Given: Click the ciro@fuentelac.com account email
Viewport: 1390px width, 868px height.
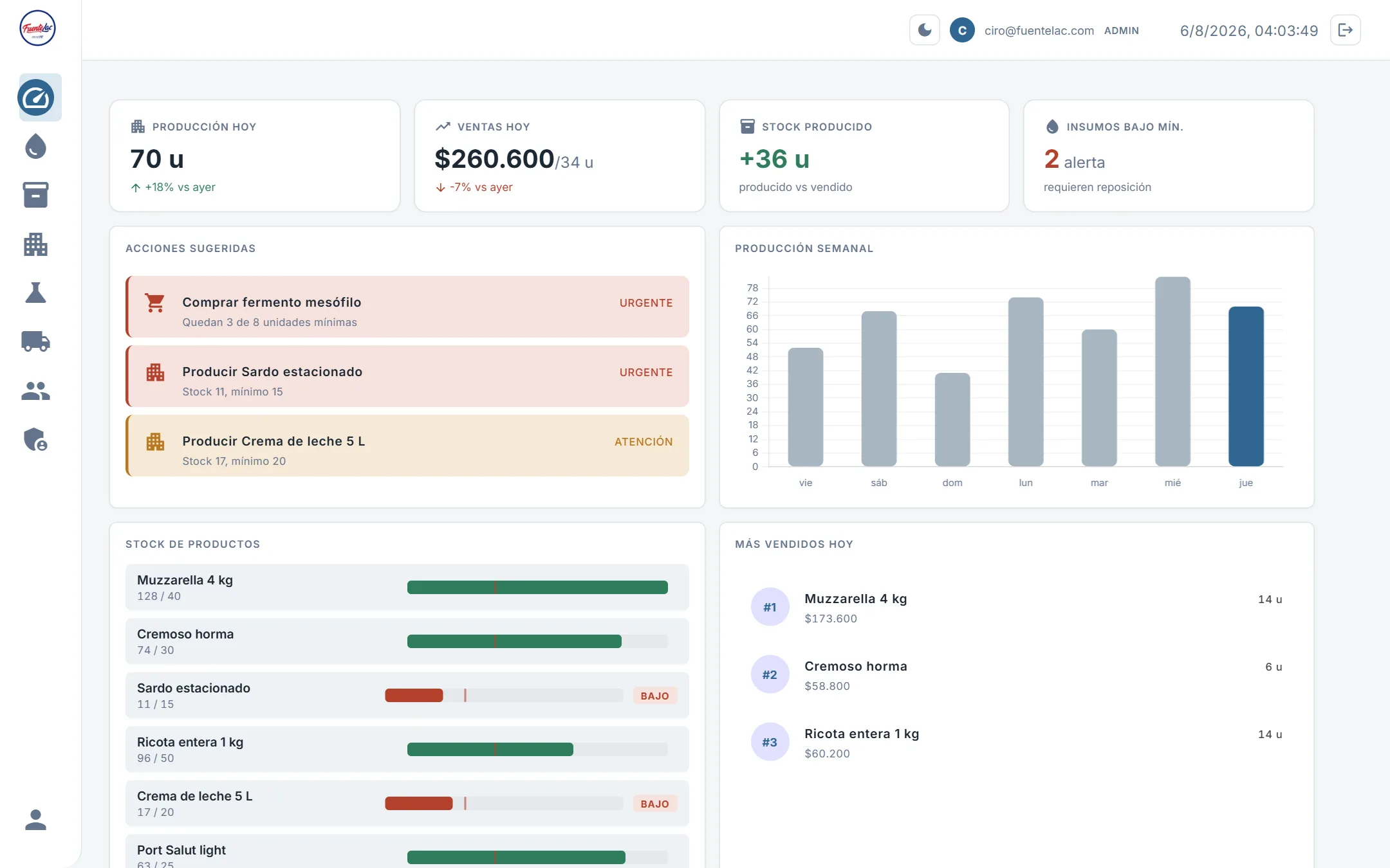Looking at the screenshot, I should (1039, 30).
